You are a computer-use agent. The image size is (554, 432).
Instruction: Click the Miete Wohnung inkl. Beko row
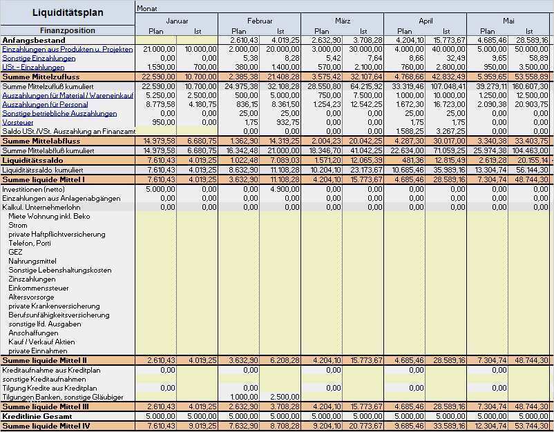click(x=49, y=217)
